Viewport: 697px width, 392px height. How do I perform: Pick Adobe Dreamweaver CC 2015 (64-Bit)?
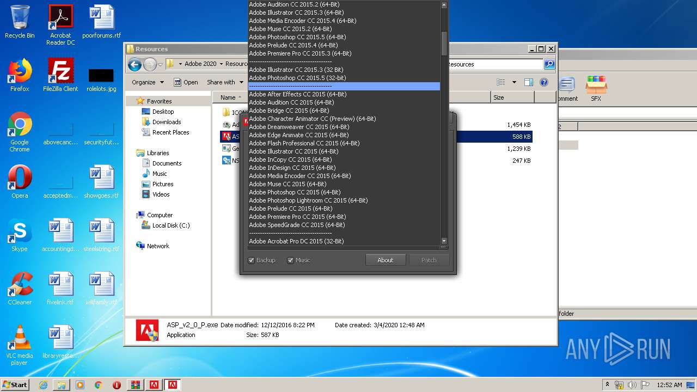(299, 127)
